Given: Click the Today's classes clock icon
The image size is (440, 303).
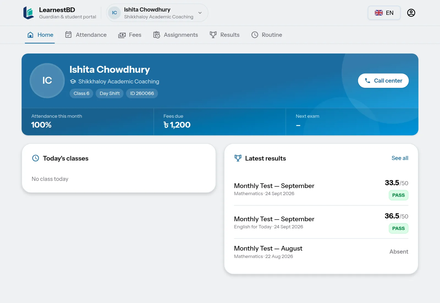Looking at the screenshot, I should 35,158.
